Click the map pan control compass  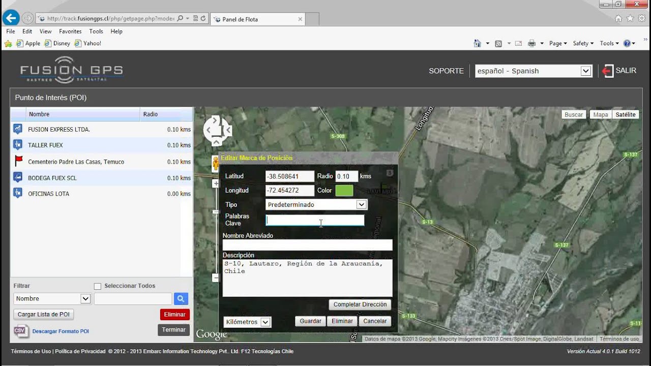[x=217, y=130]
